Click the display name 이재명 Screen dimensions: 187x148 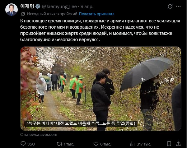pyautogui.click(x=27, y=6)
